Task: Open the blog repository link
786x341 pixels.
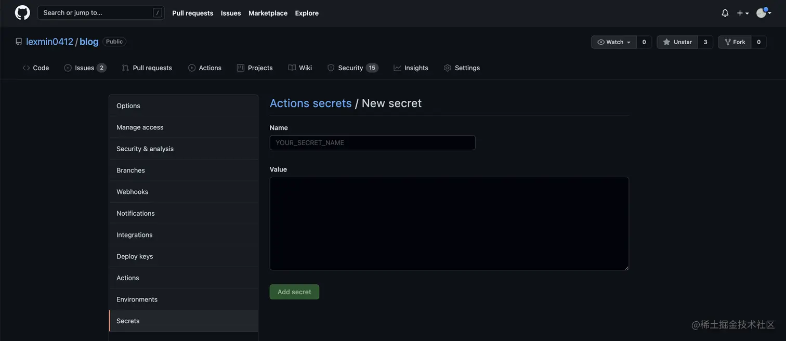Action: point(89,42)
